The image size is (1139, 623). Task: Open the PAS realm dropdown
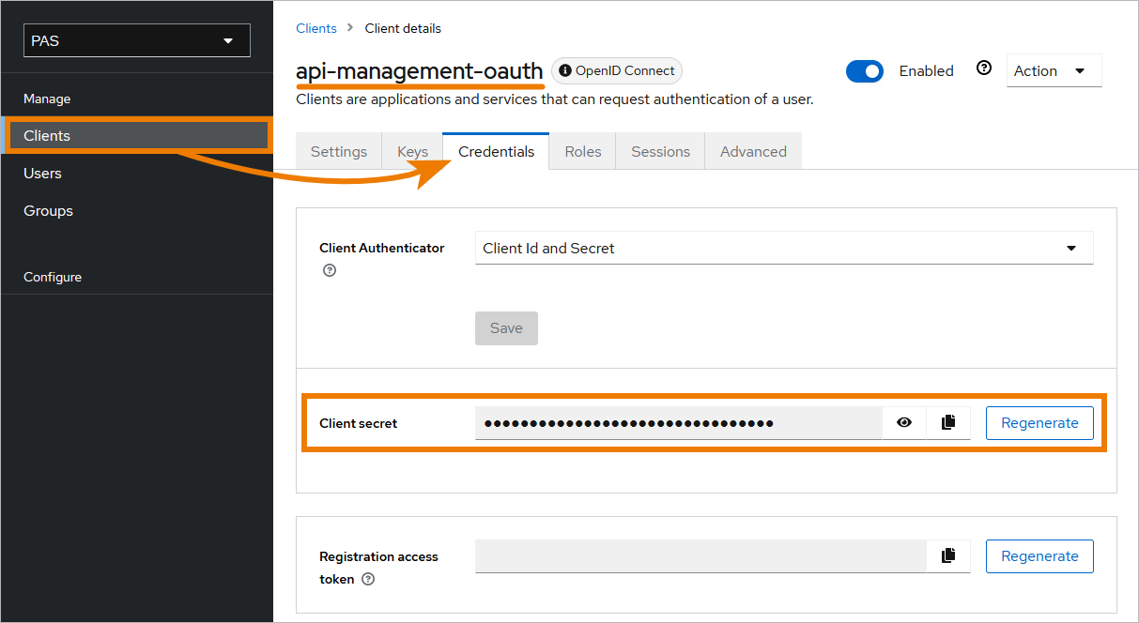[x=137, y=40]
